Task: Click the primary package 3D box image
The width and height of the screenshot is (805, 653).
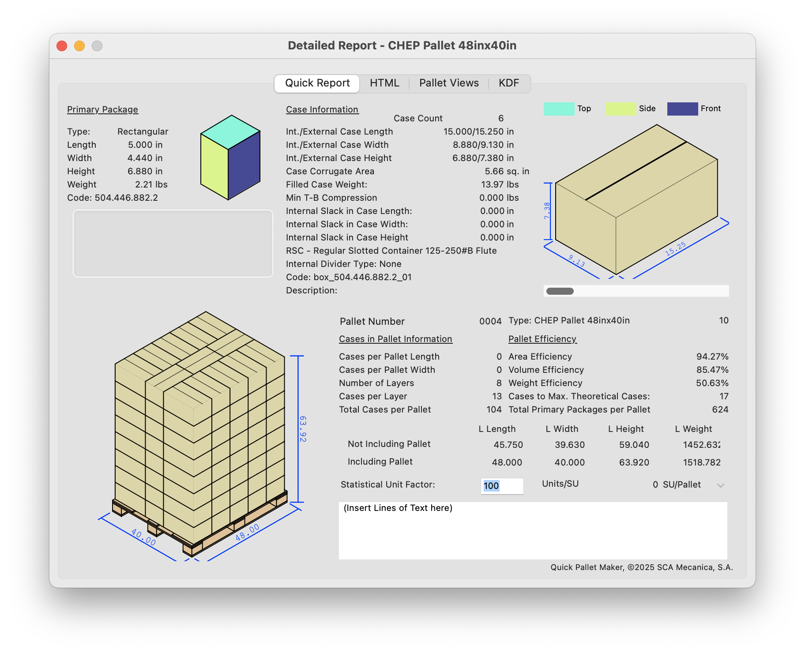Action: tap(230, 158)
